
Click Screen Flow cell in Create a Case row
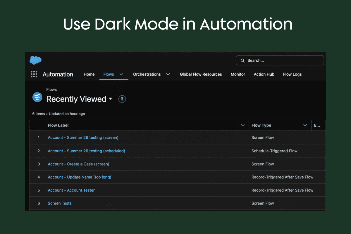(x=263, y=164)
